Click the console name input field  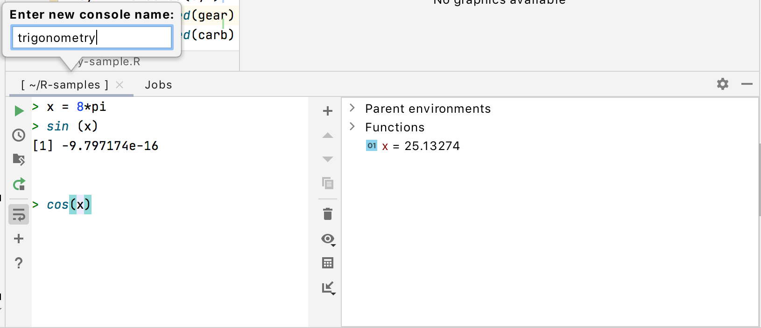92,38
